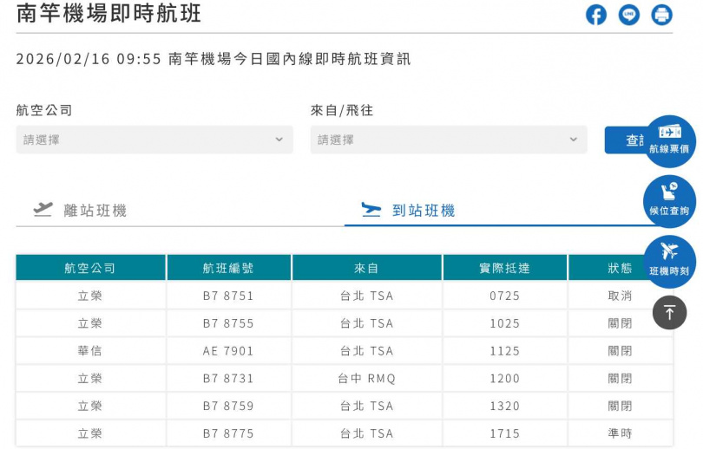Open 航線票價 floating shortcut
The image size is (703, 449).
669,141
